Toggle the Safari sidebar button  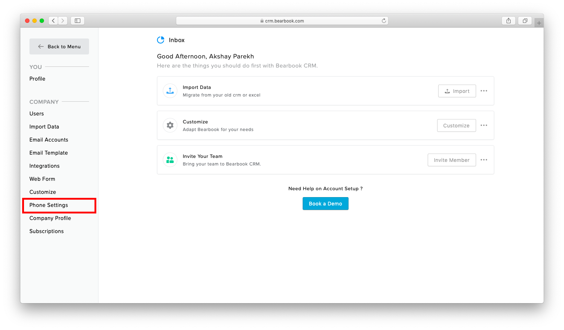pyautogui.click(x=77, y=21)
